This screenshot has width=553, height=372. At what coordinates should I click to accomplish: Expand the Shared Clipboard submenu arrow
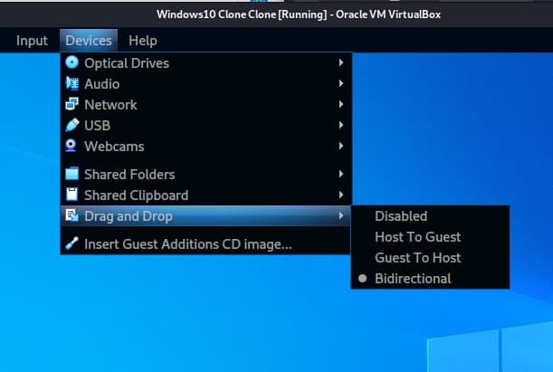point(340,196)
